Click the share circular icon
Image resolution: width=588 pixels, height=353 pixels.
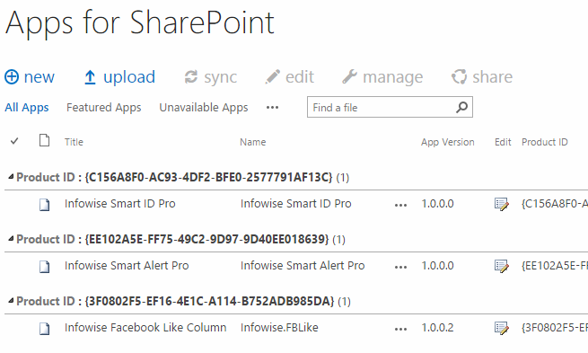click(x=459, y=77)
